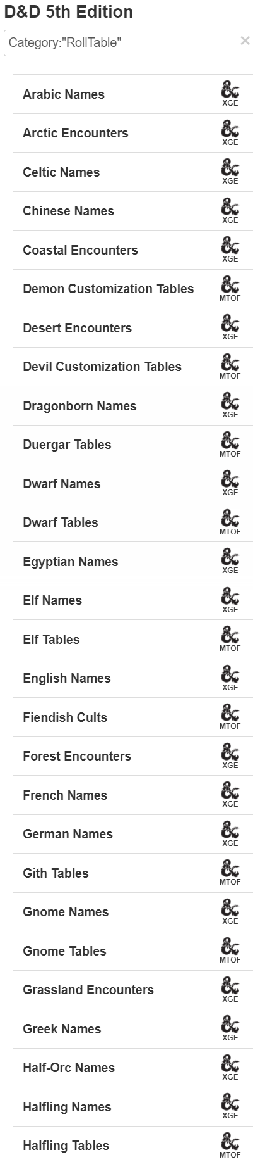Open the Dwarf Tables entry
253x1162 pixels.
[x=133, y=522]
